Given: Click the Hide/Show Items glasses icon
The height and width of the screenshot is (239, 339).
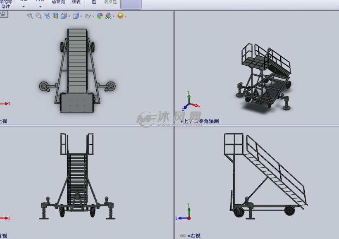Looking at the screenshot, I should click(88, 16).
